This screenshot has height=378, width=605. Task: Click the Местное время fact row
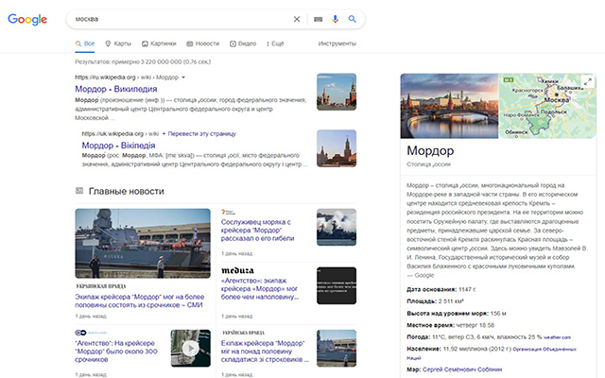450,325
